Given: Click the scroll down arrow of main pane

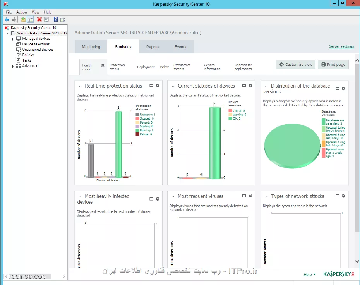Looking at the screenshot, I should pos(357,261).
